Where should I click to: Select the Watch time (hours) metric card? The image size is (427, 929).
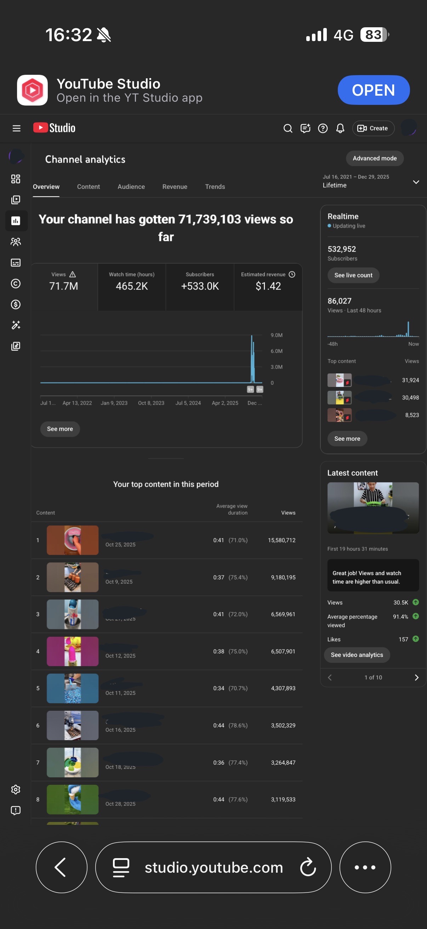(x=131, y=286)
